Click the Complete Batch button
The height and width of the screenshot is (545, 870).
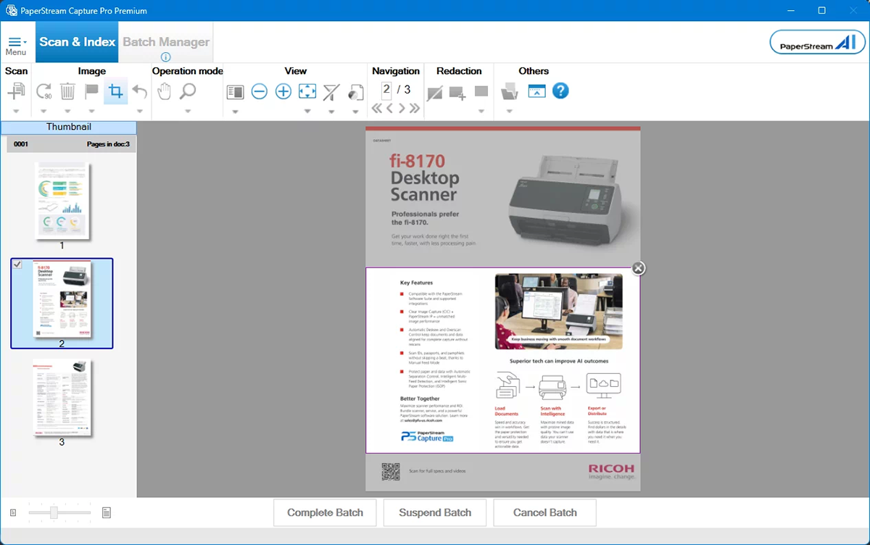click(x=325, y=512)
